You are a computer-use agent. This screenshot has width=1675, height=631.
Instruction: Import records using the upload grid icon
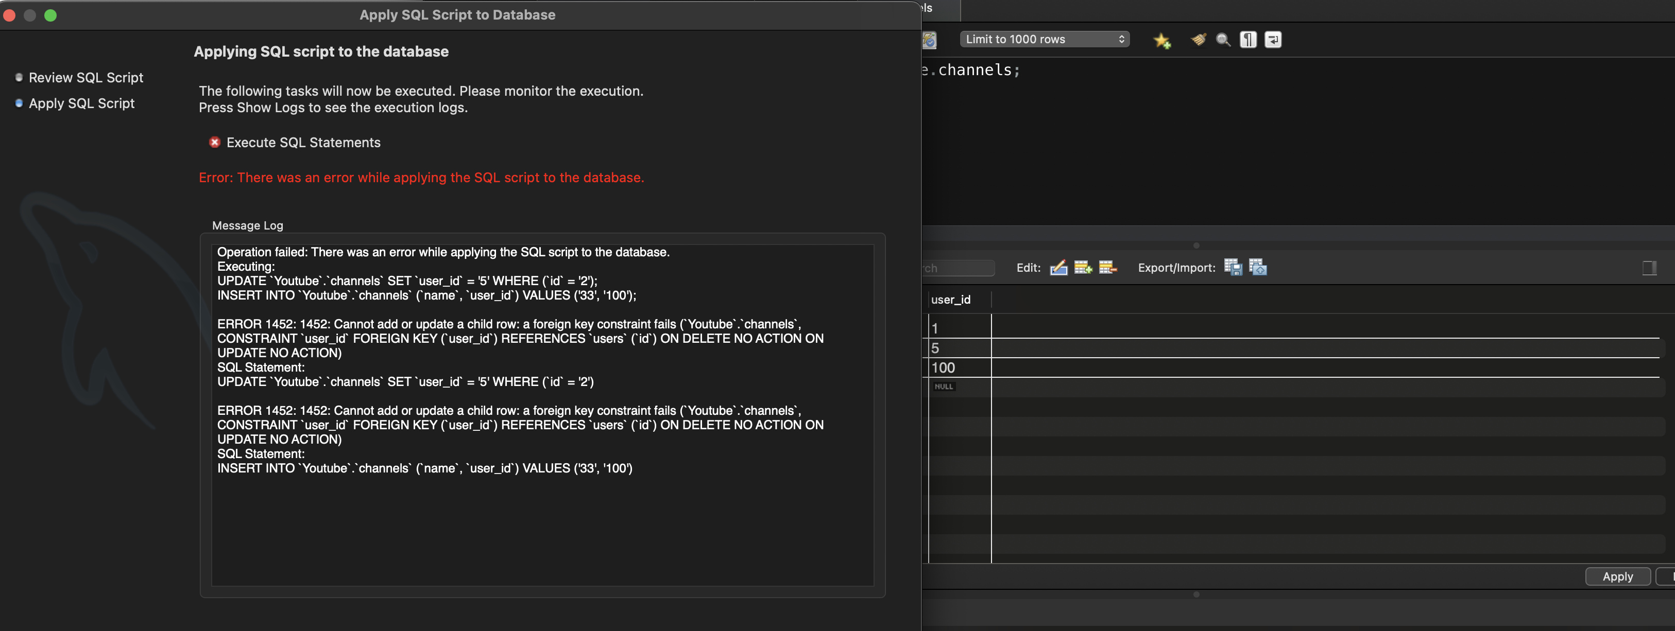[x=1258, y=268]
